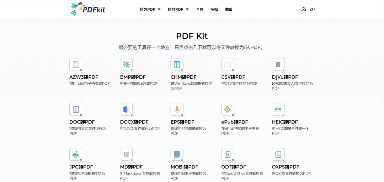
Task: Click description 将BMP图像压缩成PDF
Action: point(139,84)
